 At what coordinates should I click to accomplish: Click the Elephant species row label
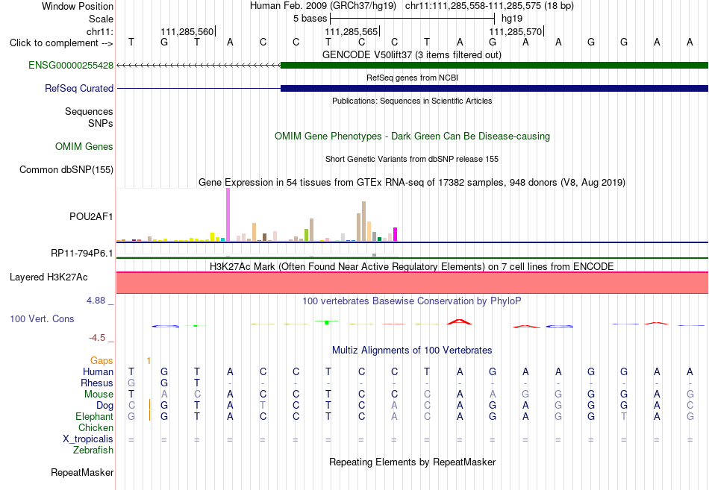coord(94,416)
